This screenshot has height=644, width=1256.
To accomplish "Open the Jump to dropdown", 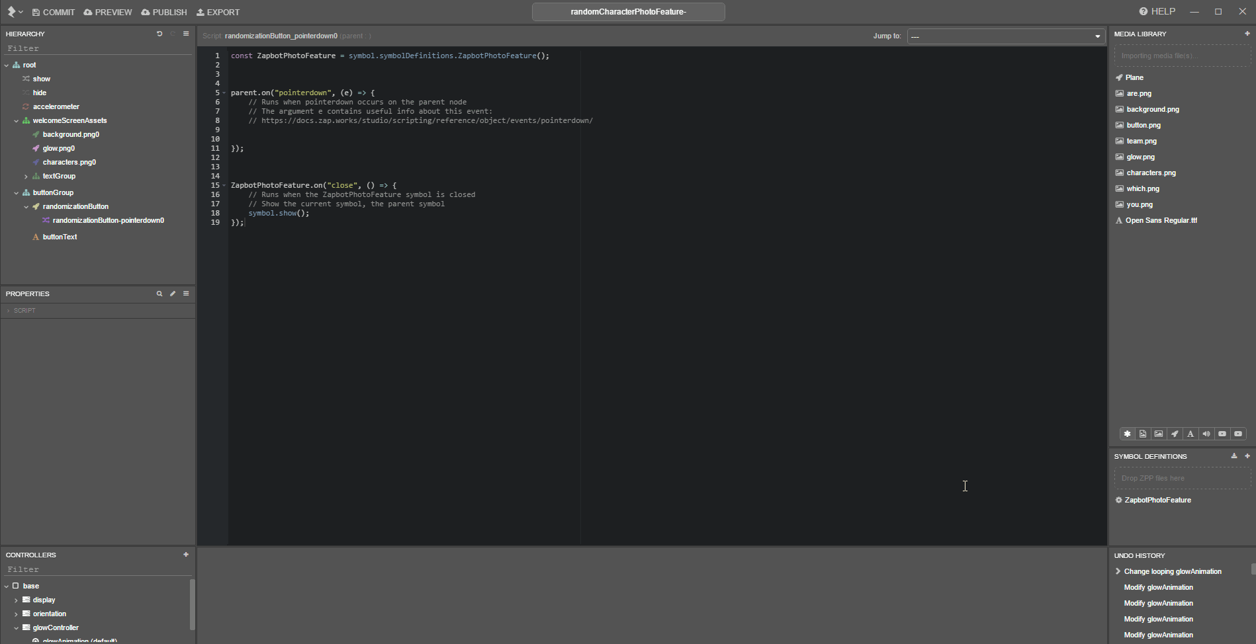I will coord(1006,36).
